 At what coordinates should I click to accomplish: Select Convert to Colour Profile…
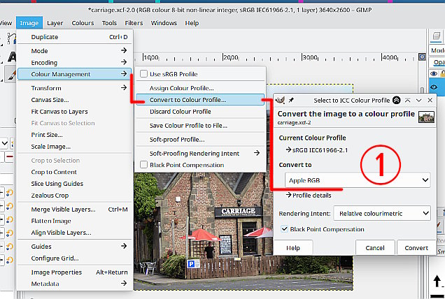[200, 100]
